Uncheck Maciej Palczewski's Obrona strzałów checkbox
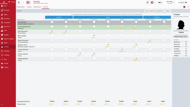The image size is (190, 107). tap(150, 40)
